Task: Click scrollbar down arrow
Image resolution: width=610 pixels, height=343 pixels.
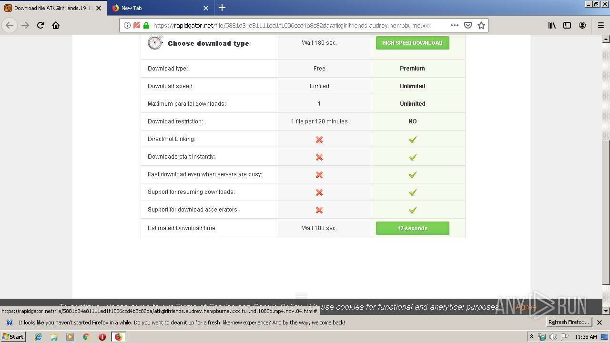Action: pyautogui.click(x=606, y=311)
